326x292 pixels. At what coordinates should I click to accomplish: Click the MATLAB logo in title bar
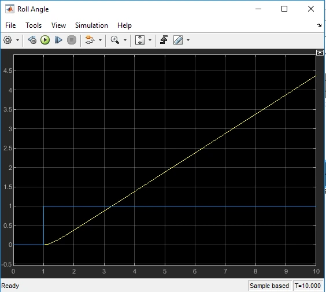pos(10,9)
